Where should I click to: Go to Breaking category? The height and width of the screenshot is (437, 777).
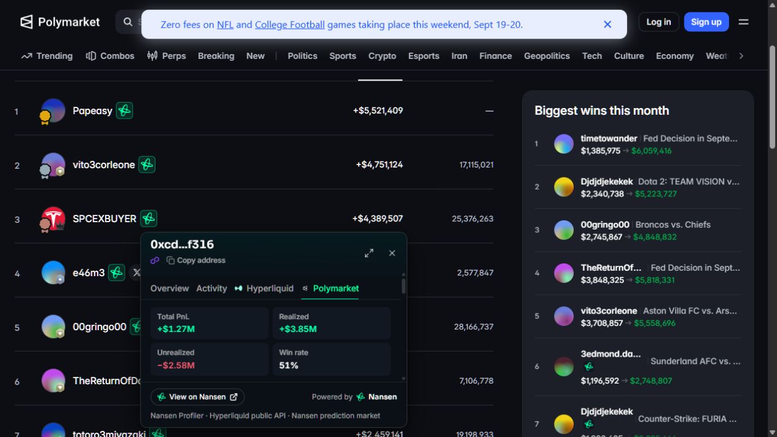216,56
